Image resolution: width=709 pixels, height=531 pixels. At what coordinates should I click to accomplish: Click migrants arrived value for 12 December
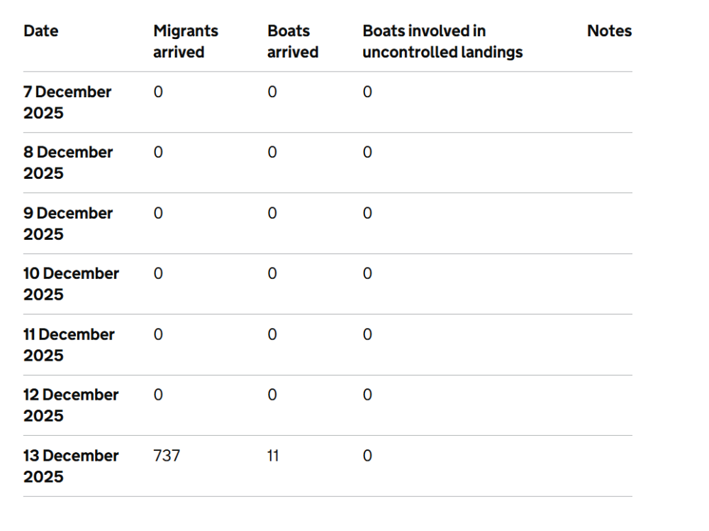[158, 395]
